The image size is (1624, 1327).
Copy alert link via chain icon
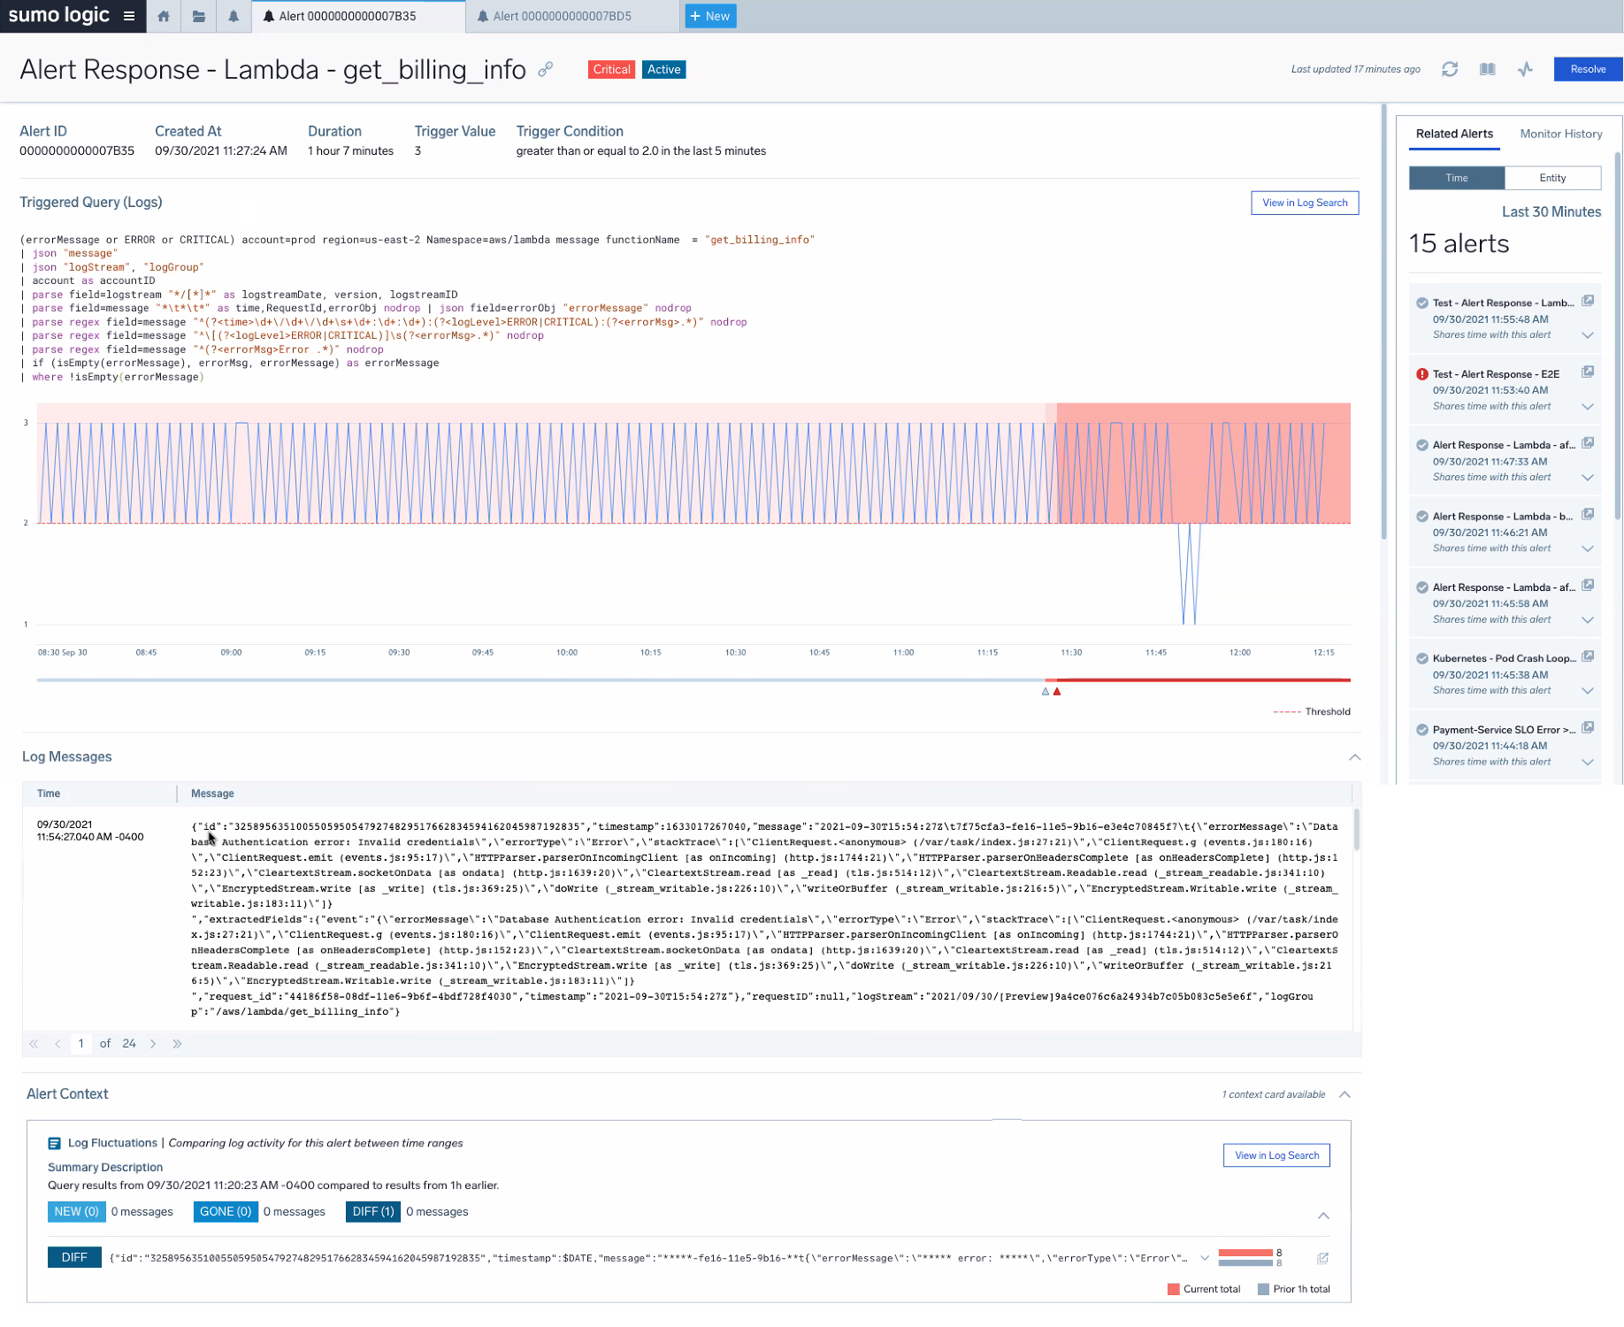(x=546, y=69)
